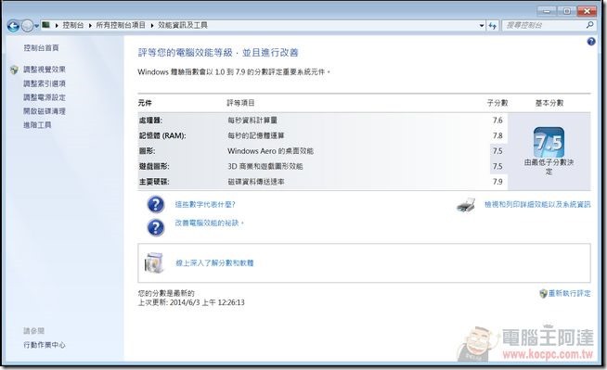Click the 記憶體 (RAM) row label
Image resolution: width=607 pixels, height=370 pixels.
tap(162, 135)
